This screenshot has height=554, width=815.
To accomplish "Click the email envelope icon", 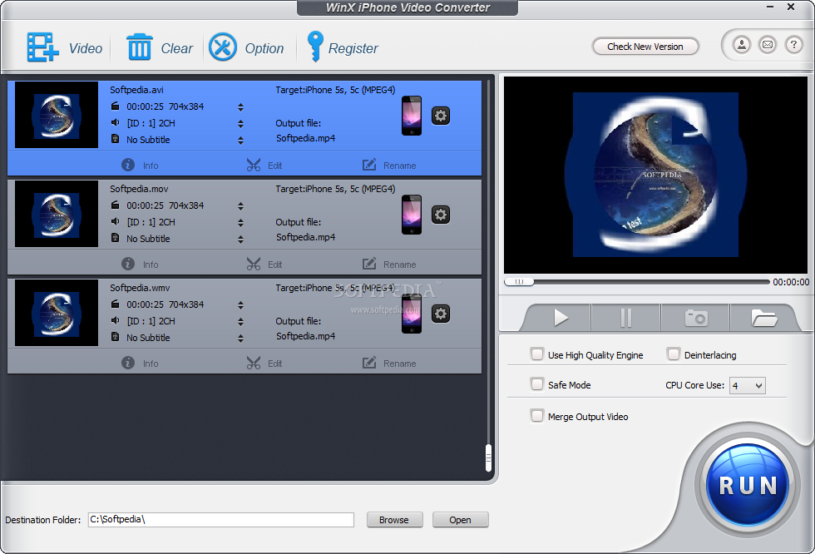I will click(x=767, y=45).
